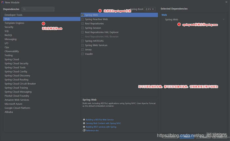Choose Spring Cloud Circuit Breaker category
Image resolution: width=230 pixels, height=141 pixels.
pyautogui.click(x=42, y=84)
